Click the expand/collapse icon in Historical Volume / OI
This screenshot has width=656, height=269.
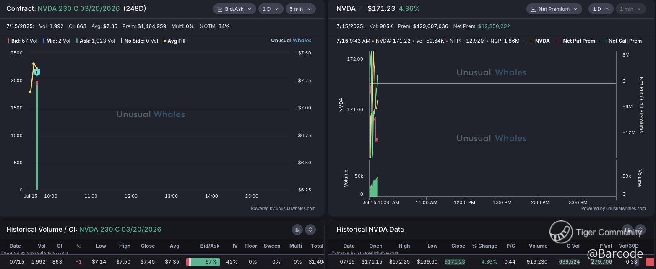pos(310,229)
